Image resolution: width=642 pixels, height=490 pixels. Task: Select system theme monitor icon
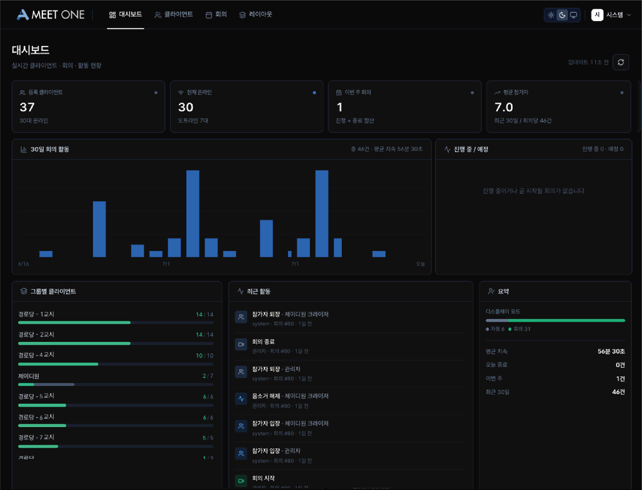pos(573,15)
